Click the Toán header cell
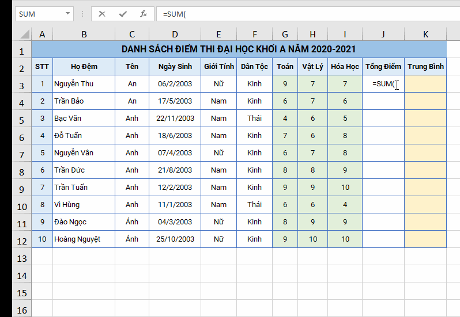 click(285, 66)
